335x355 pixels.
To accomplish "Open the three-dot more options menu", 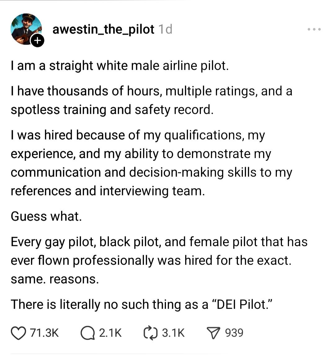I will point(314,30).
